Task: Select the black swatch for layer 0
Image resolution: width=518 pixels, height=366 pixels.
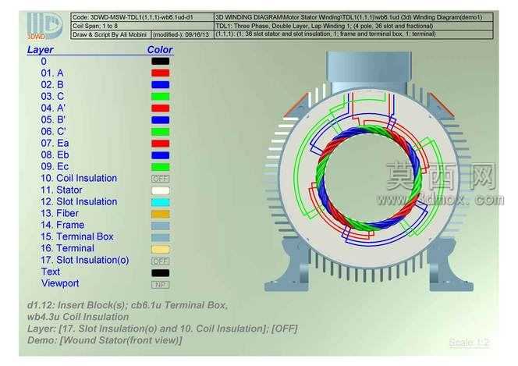Action: click(x=160, y=61)
